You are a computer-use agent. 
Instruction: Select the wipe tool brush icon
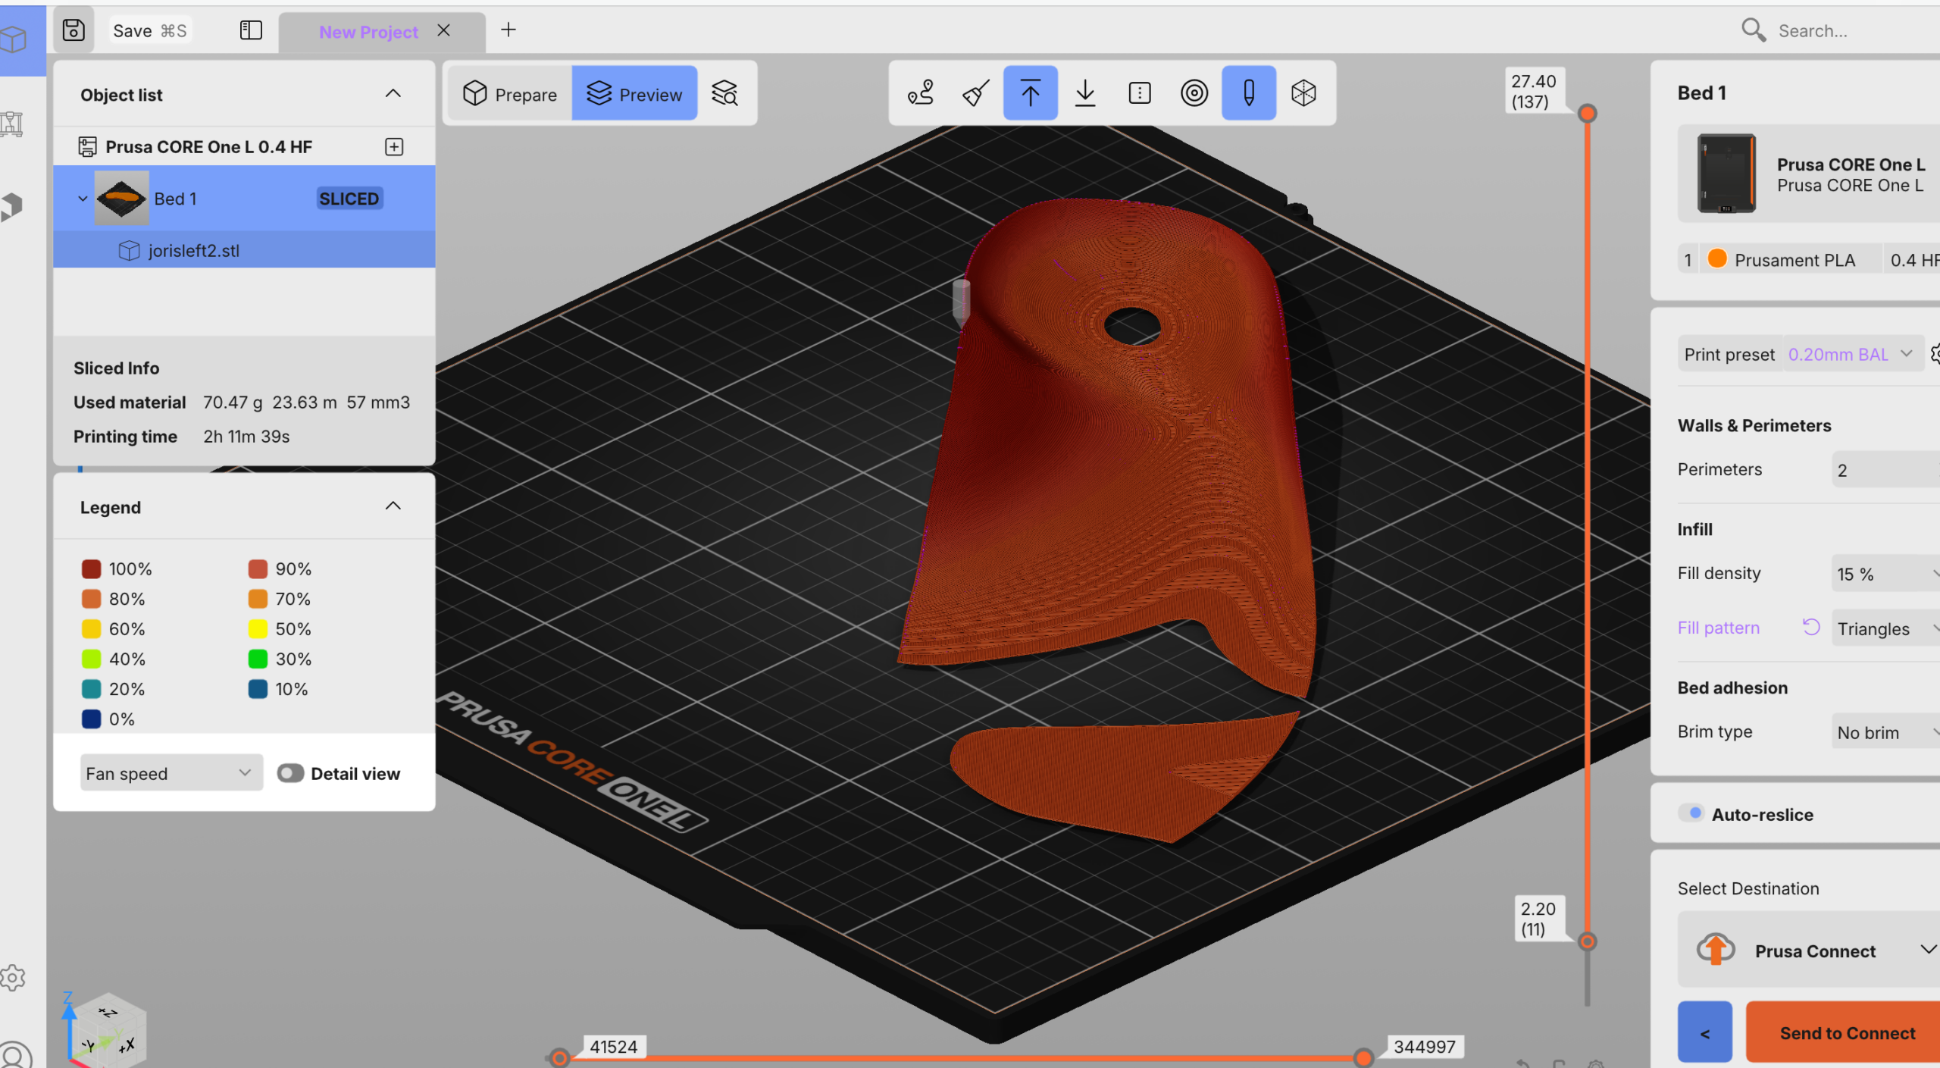coord(975,93)
